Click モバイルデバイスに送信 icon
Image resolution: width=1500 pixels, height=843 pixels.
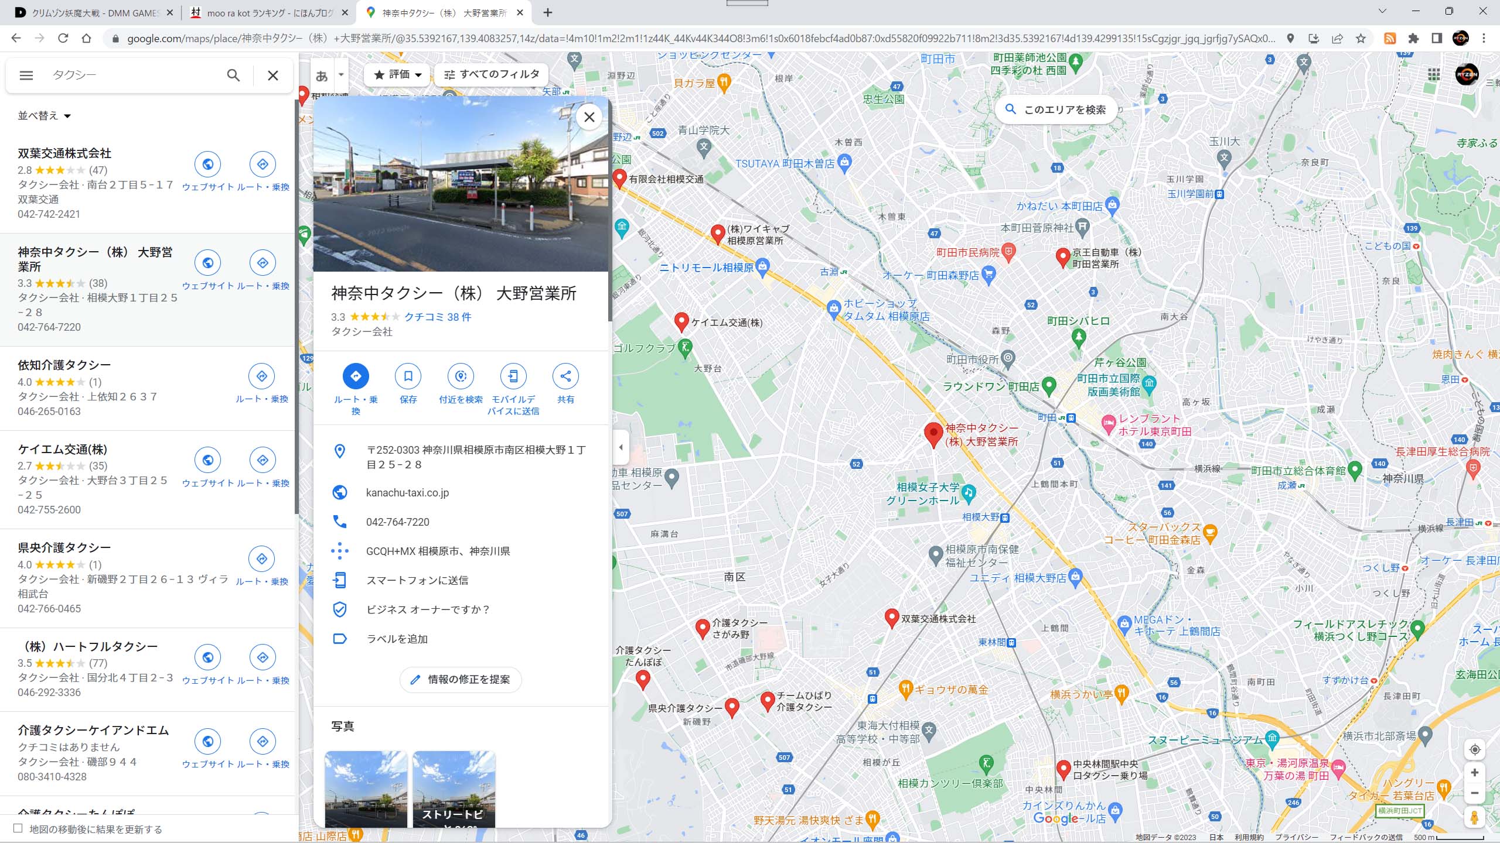(x=513, y=376)
